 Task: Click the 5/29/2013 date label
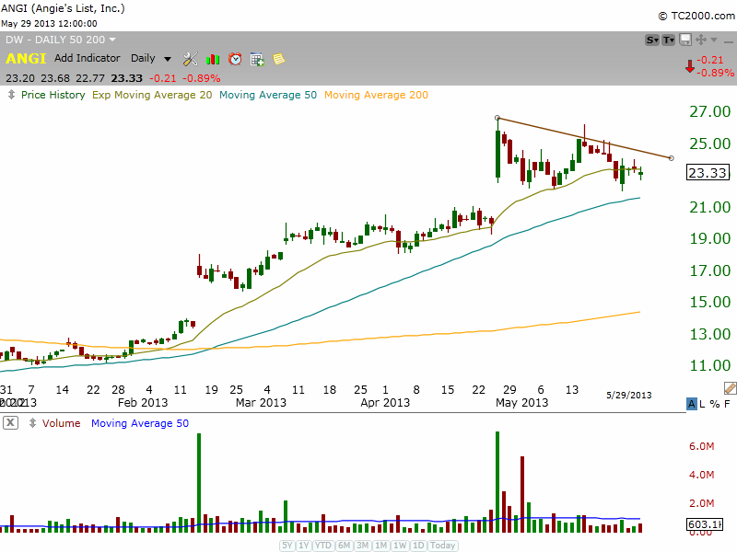629,396
